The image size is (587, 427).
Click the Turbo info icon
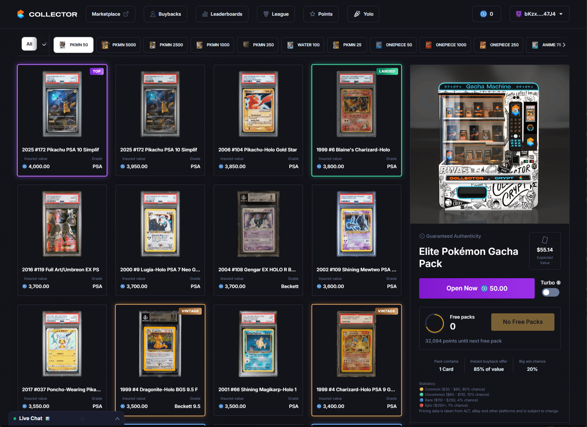[558, 283]
